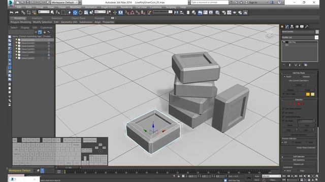This screenshot has height=182, width=325.
Task: Switch to the Create command panel tab
Action: (282, 27)
